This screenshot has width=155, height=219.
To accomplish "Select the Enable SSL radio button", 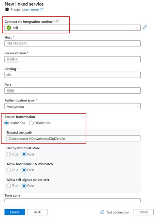I will pyautogui.click(x=7, y=123).
